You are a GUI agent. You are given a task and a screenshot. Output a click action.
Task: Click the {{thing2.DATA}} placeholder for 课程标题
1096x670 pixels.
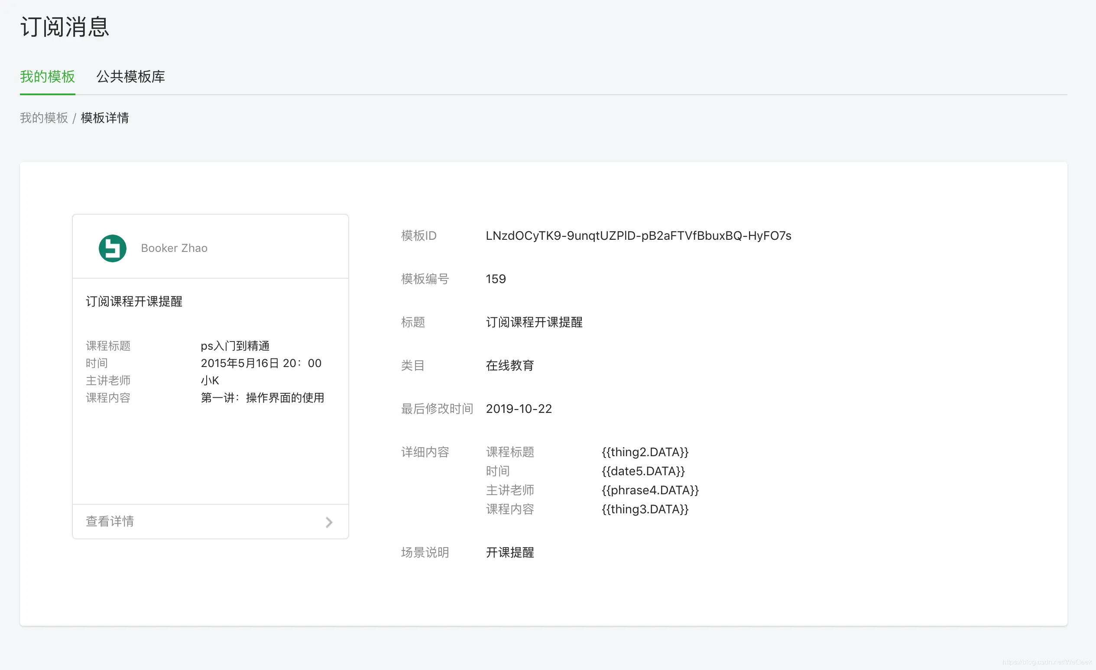[x=645, y=452]
